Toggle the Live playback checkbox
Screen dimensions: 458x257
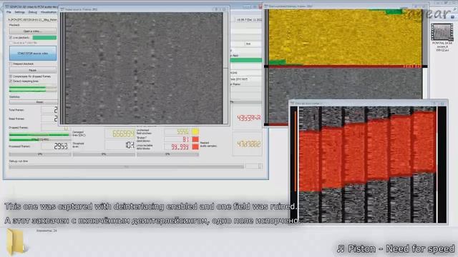pyautogui.click(x=11, y=38)
